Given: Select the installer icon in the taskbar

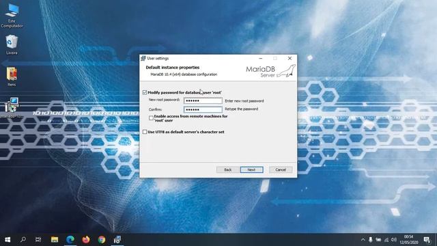Looking at the screenshot, I should point(117,240).
